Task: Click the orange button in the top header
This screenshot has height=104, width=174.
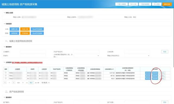Action: pyautogui.click(x=167, y=4)
